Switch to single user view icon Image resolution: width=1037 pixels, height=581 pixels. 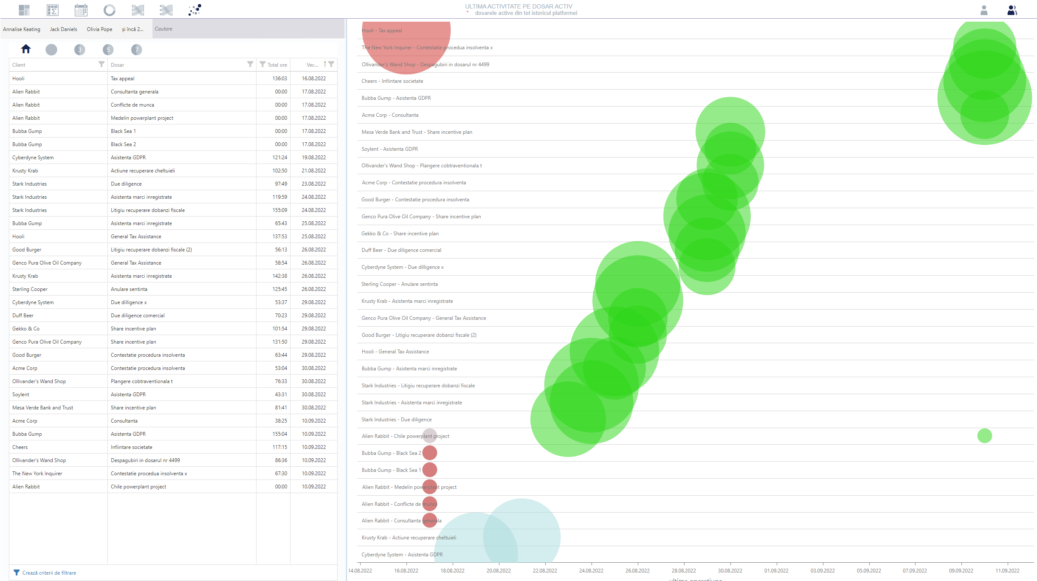click(x=984, y=10)
